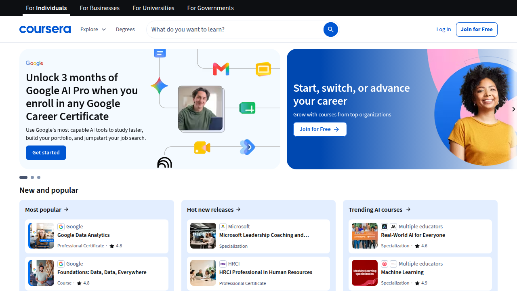Click the arrow next to Trending AI courses

(x=408, y=209)
